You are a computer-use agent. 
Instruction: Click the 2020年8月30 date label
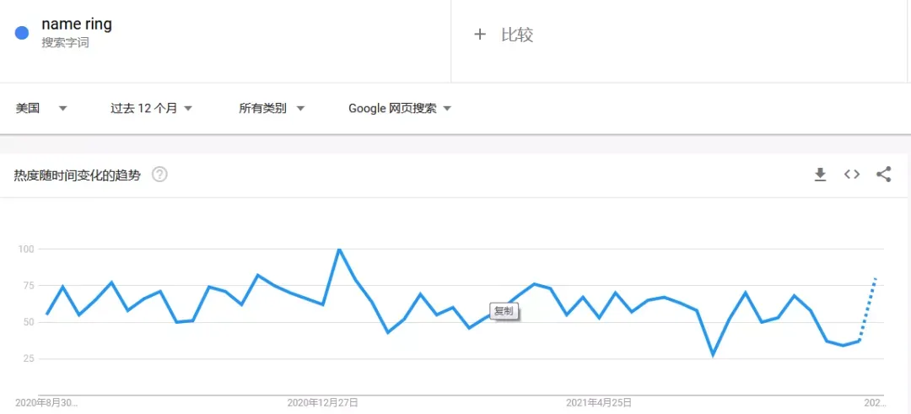tap(46, 402)
